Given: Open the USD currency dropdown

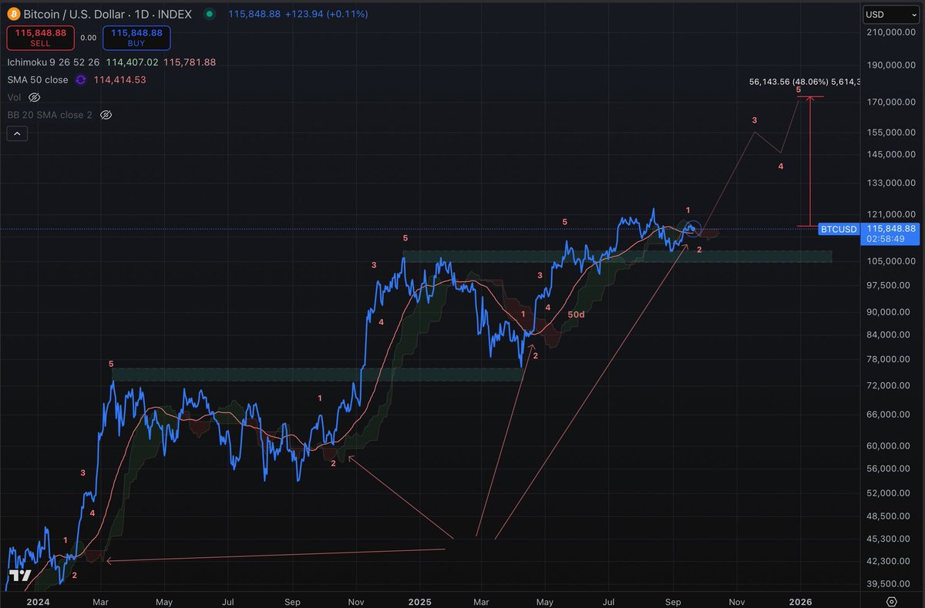Looking at the screenshot, I should coord(884,14).
